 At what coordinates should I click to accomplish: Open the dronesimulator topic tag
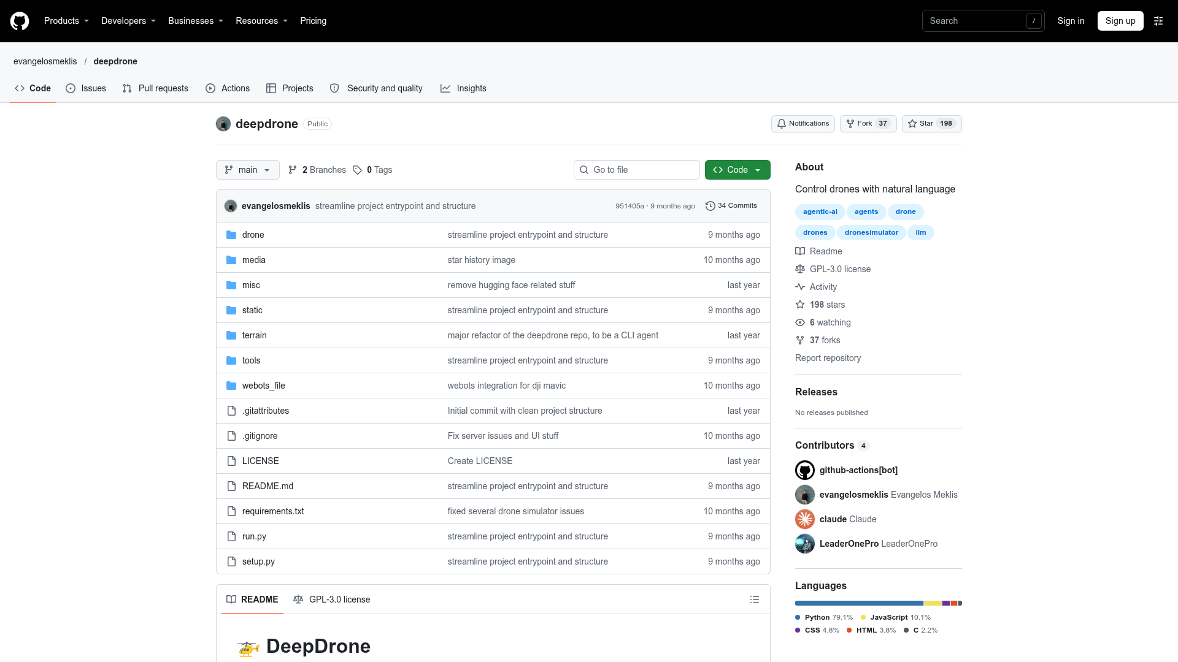(871, 232)
